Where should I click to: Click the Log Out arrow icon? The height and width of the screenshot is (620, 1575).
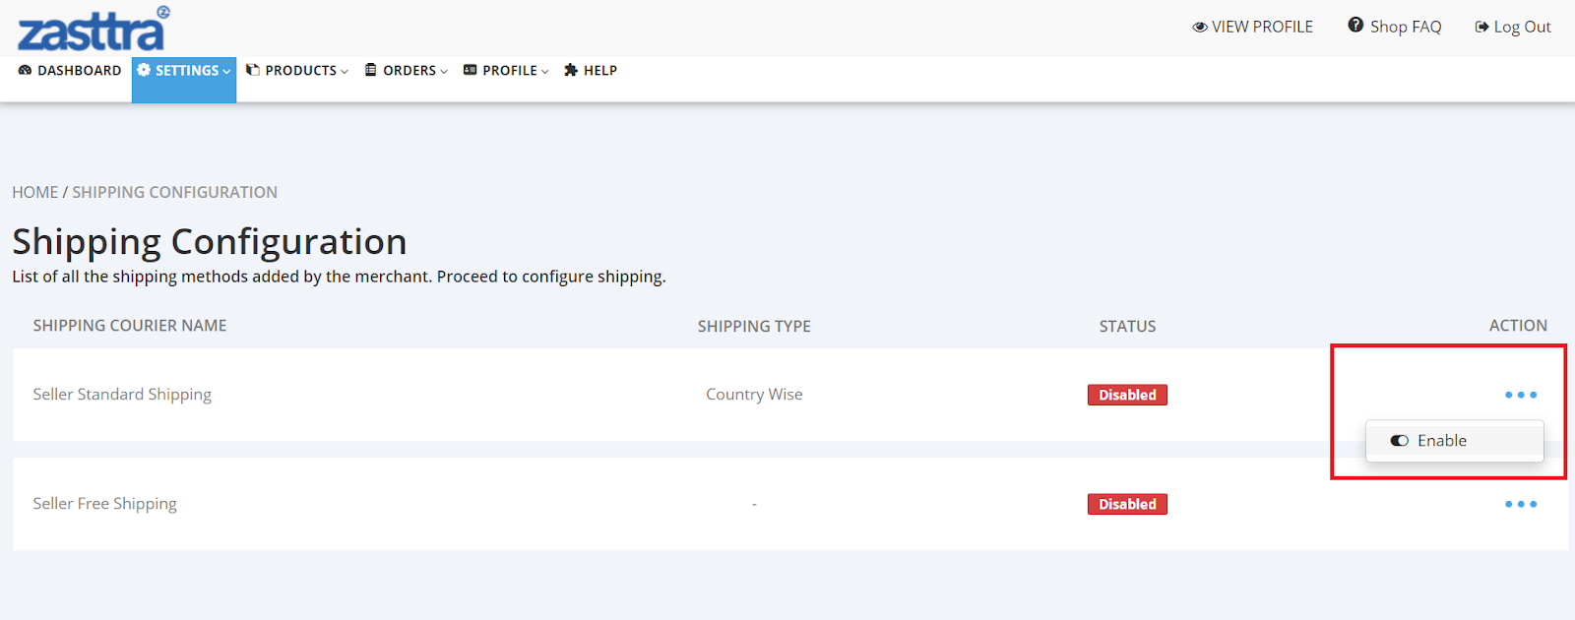(1481, 27)
